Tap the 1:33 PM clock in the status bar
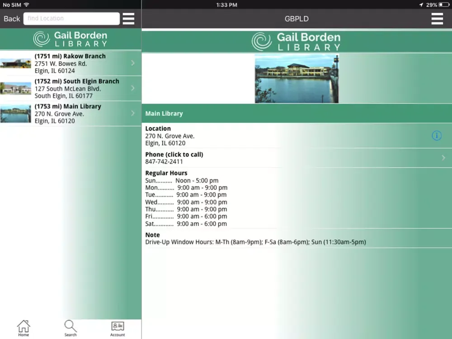Screen dimensions: 452x339 226,5
